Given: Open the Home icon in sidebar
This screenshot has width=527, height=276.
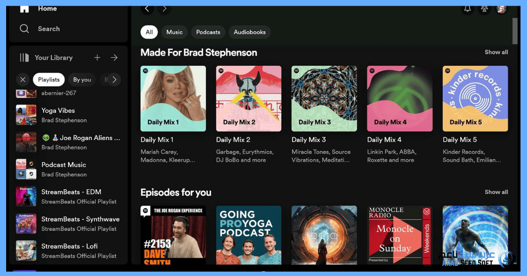Looking at the screenshot, I should 24,8.
